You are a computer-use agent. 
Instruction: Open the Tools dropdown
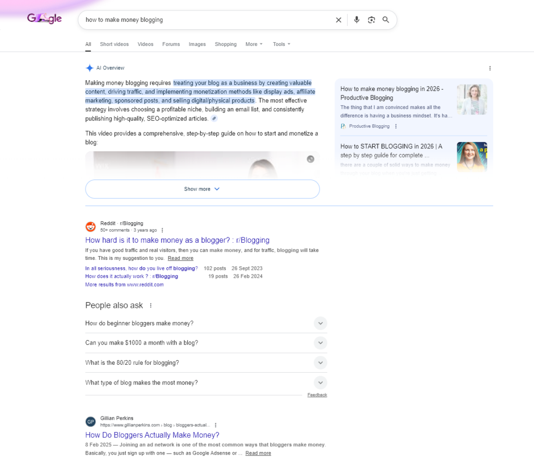281,44
